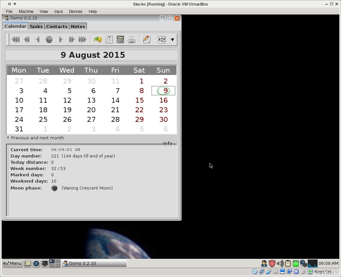The image size is (341, 277).
Task: Open the VirtualBox Devices menu
Action: (x=76, y=11)
